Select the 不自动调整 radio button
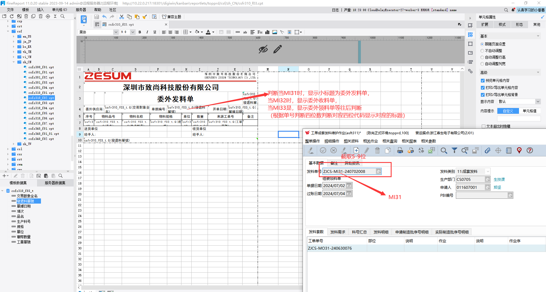 point(482,51)
